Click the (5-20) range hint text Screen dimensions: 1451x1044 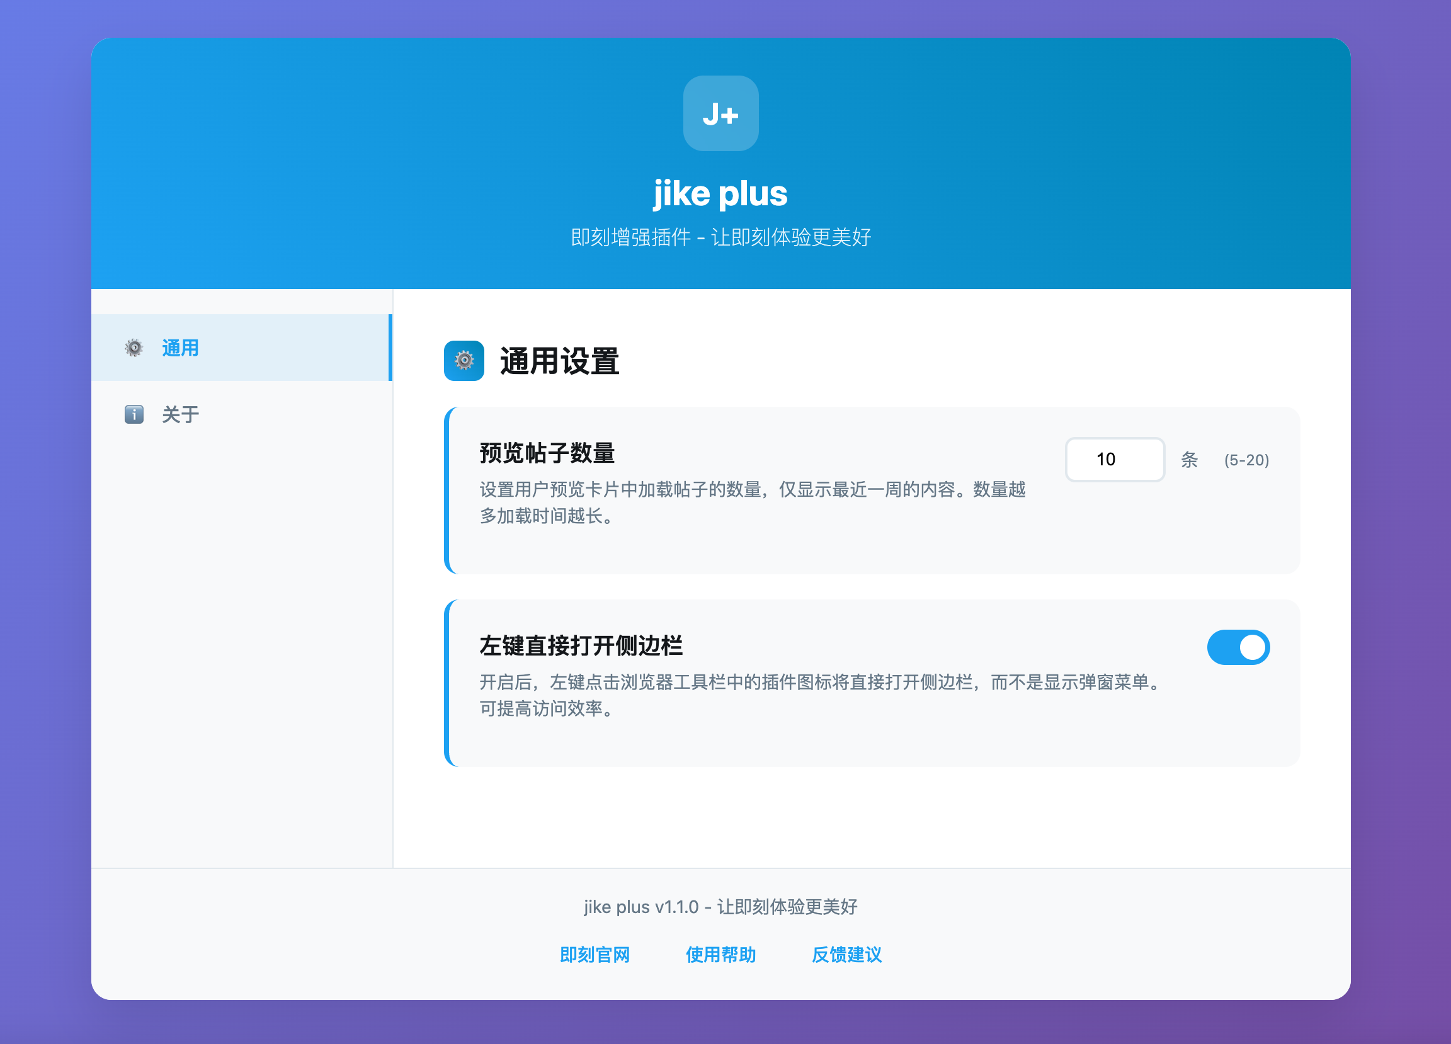[x=1246, y=460]
